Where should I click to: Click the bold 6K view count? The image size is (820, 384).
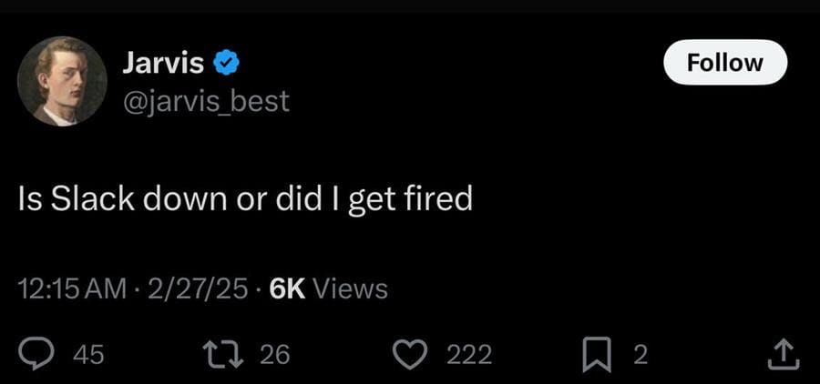287,289
